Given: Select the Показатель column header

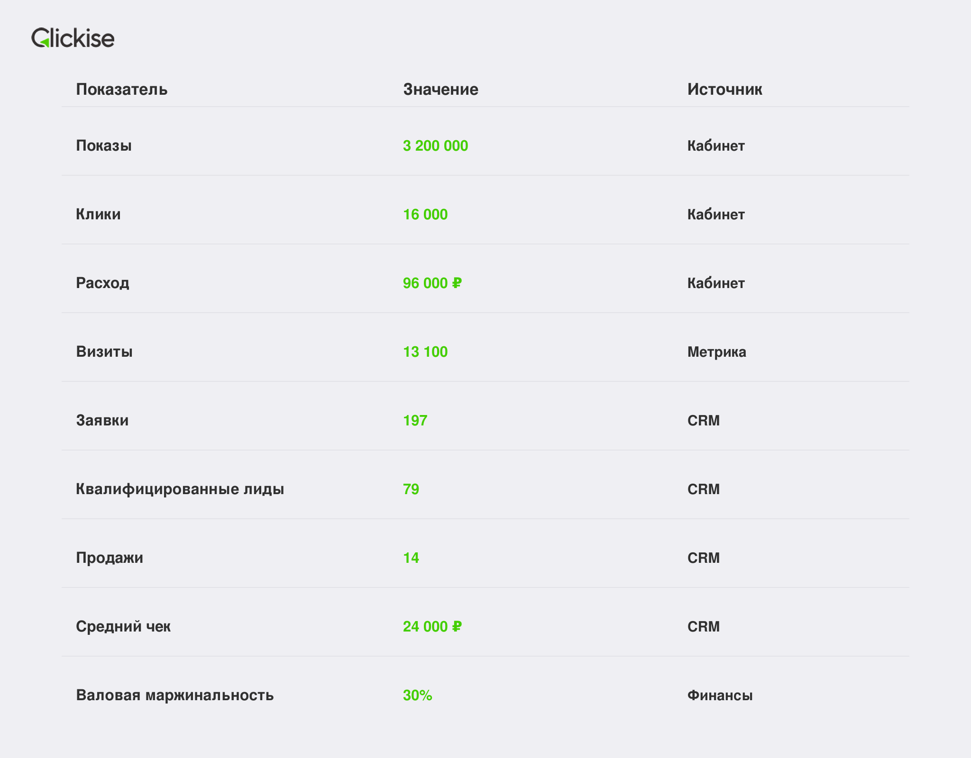Looking at the screenshot, I should (121, 89).
